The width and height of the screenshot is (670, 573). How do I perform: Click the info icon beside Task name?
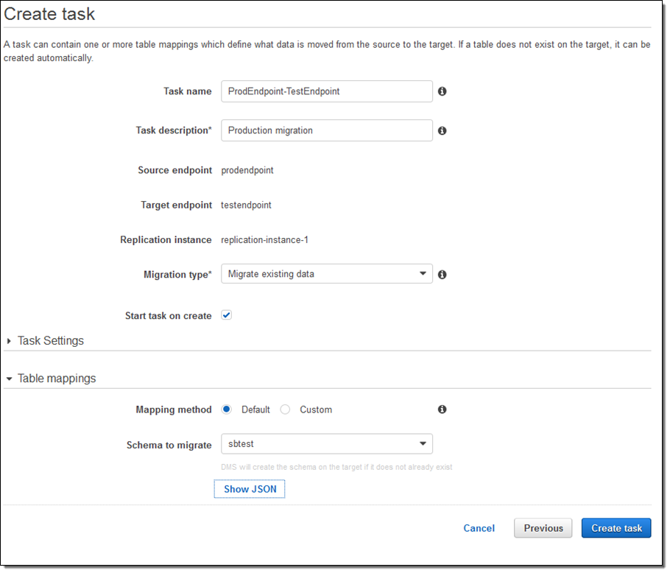(x=442, y=91)
